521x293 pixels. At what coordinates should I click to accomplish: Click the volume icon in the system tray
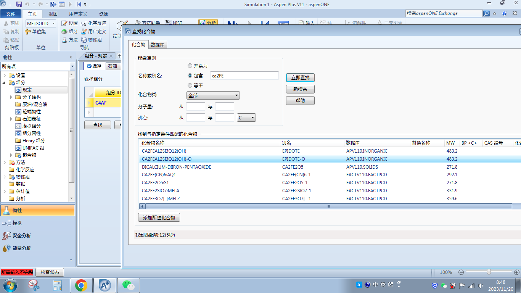(480, 285)
